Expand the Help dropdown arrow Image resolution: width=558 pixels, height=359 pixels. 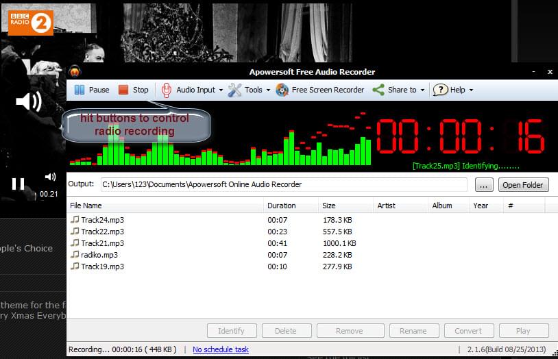pos(471,90)
